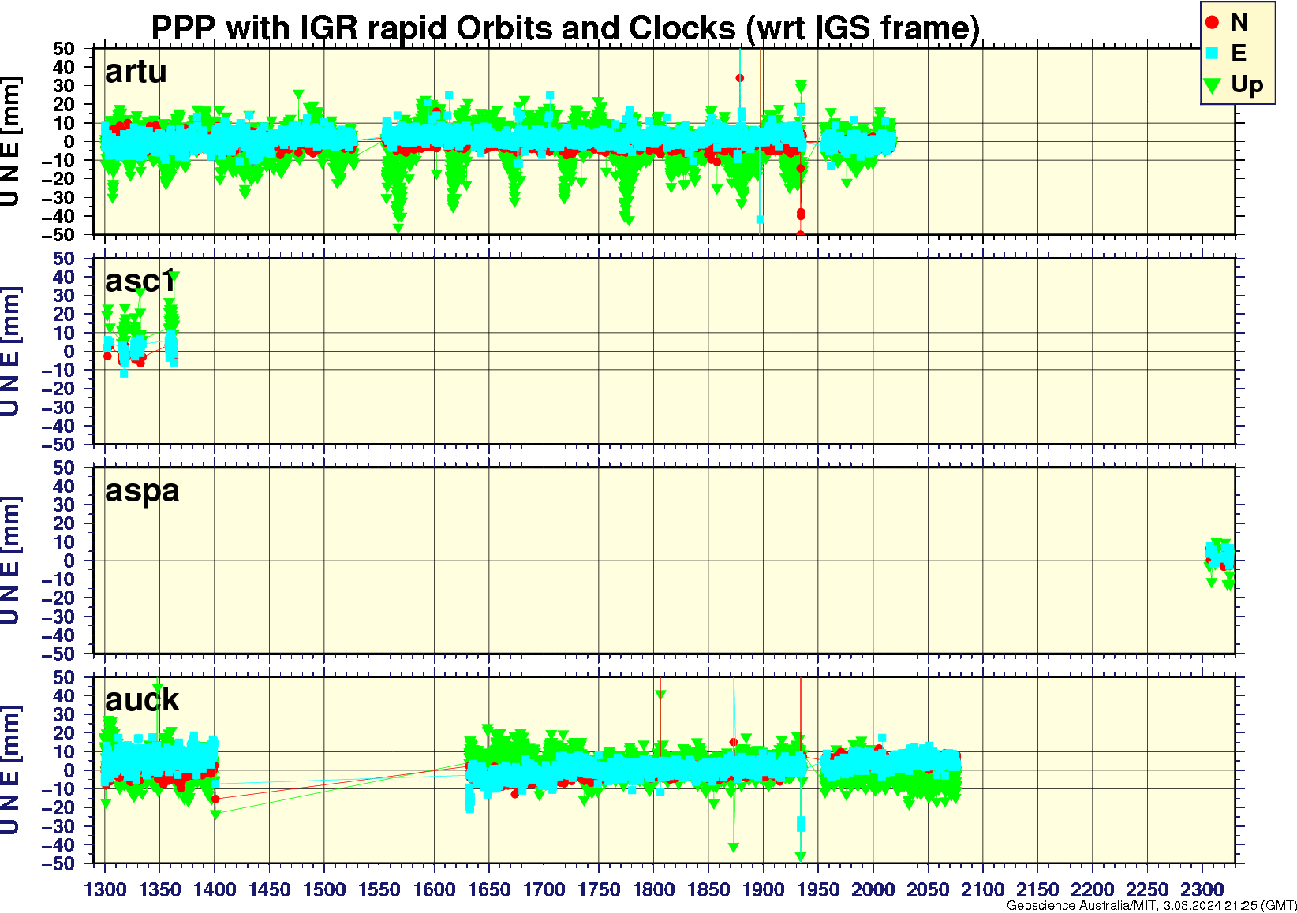Click x-axis tick label 2300
This screenshot has width=1297, height=913.
pyautogui.click(x=1202, y=889)
